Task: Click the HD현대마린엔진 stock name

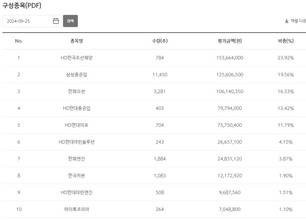Action: tap(77, 192)
